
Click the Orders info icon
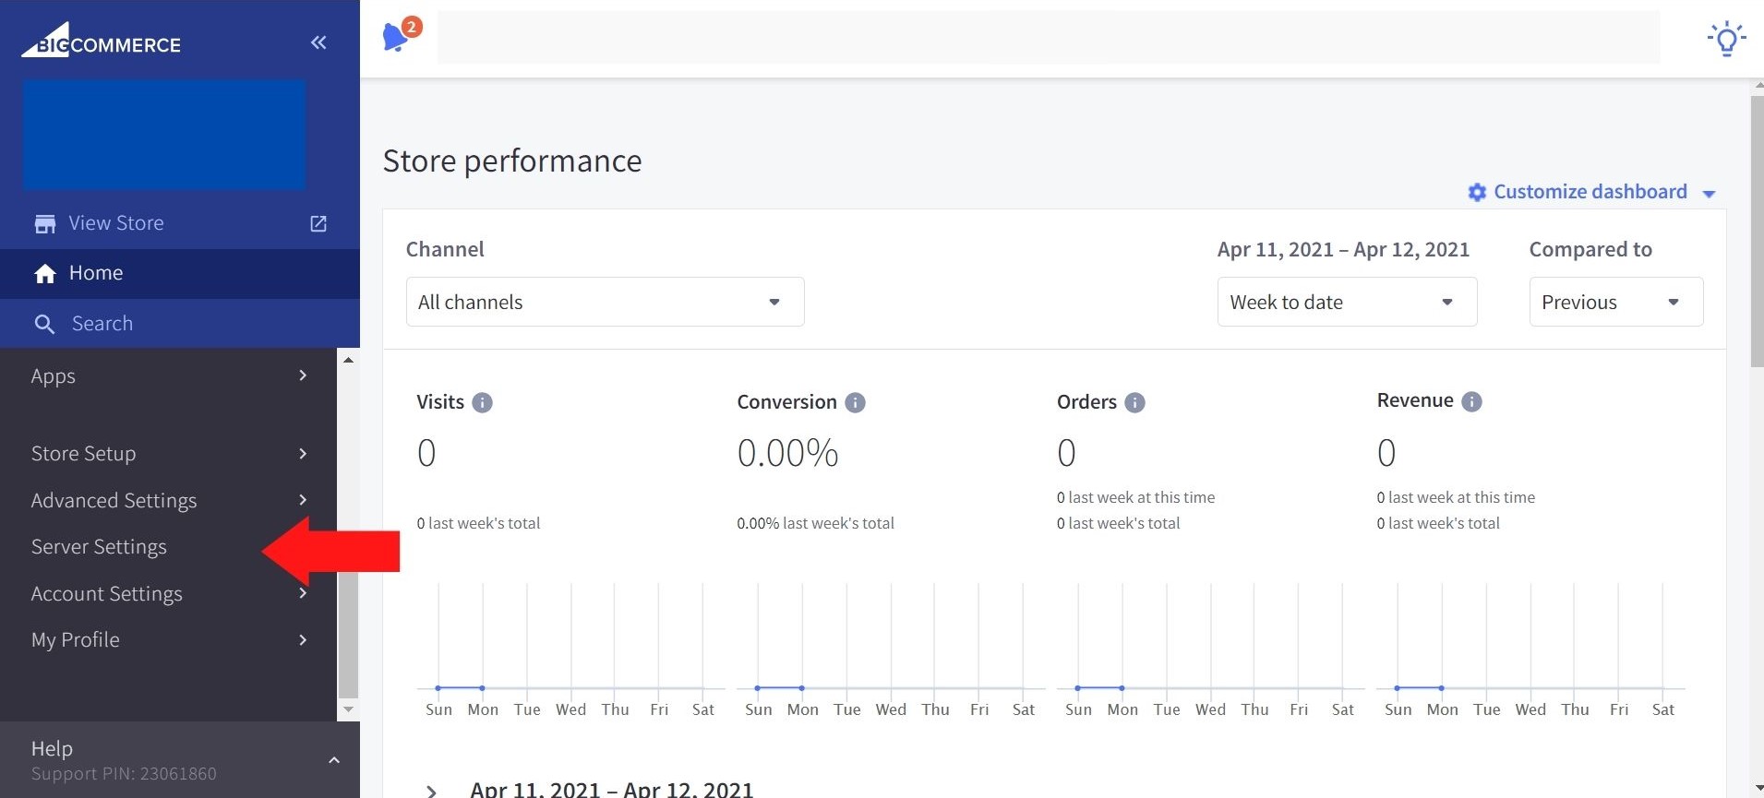coord(1134,403)
